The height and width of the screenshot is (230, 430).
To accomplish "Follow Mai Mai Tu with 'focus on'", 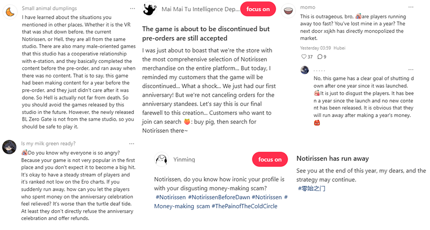I will [258, 9].
